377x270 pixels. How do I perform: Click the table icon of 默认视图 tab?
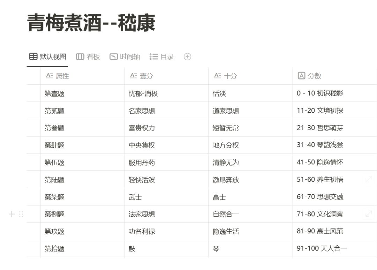tap(33, 57)
